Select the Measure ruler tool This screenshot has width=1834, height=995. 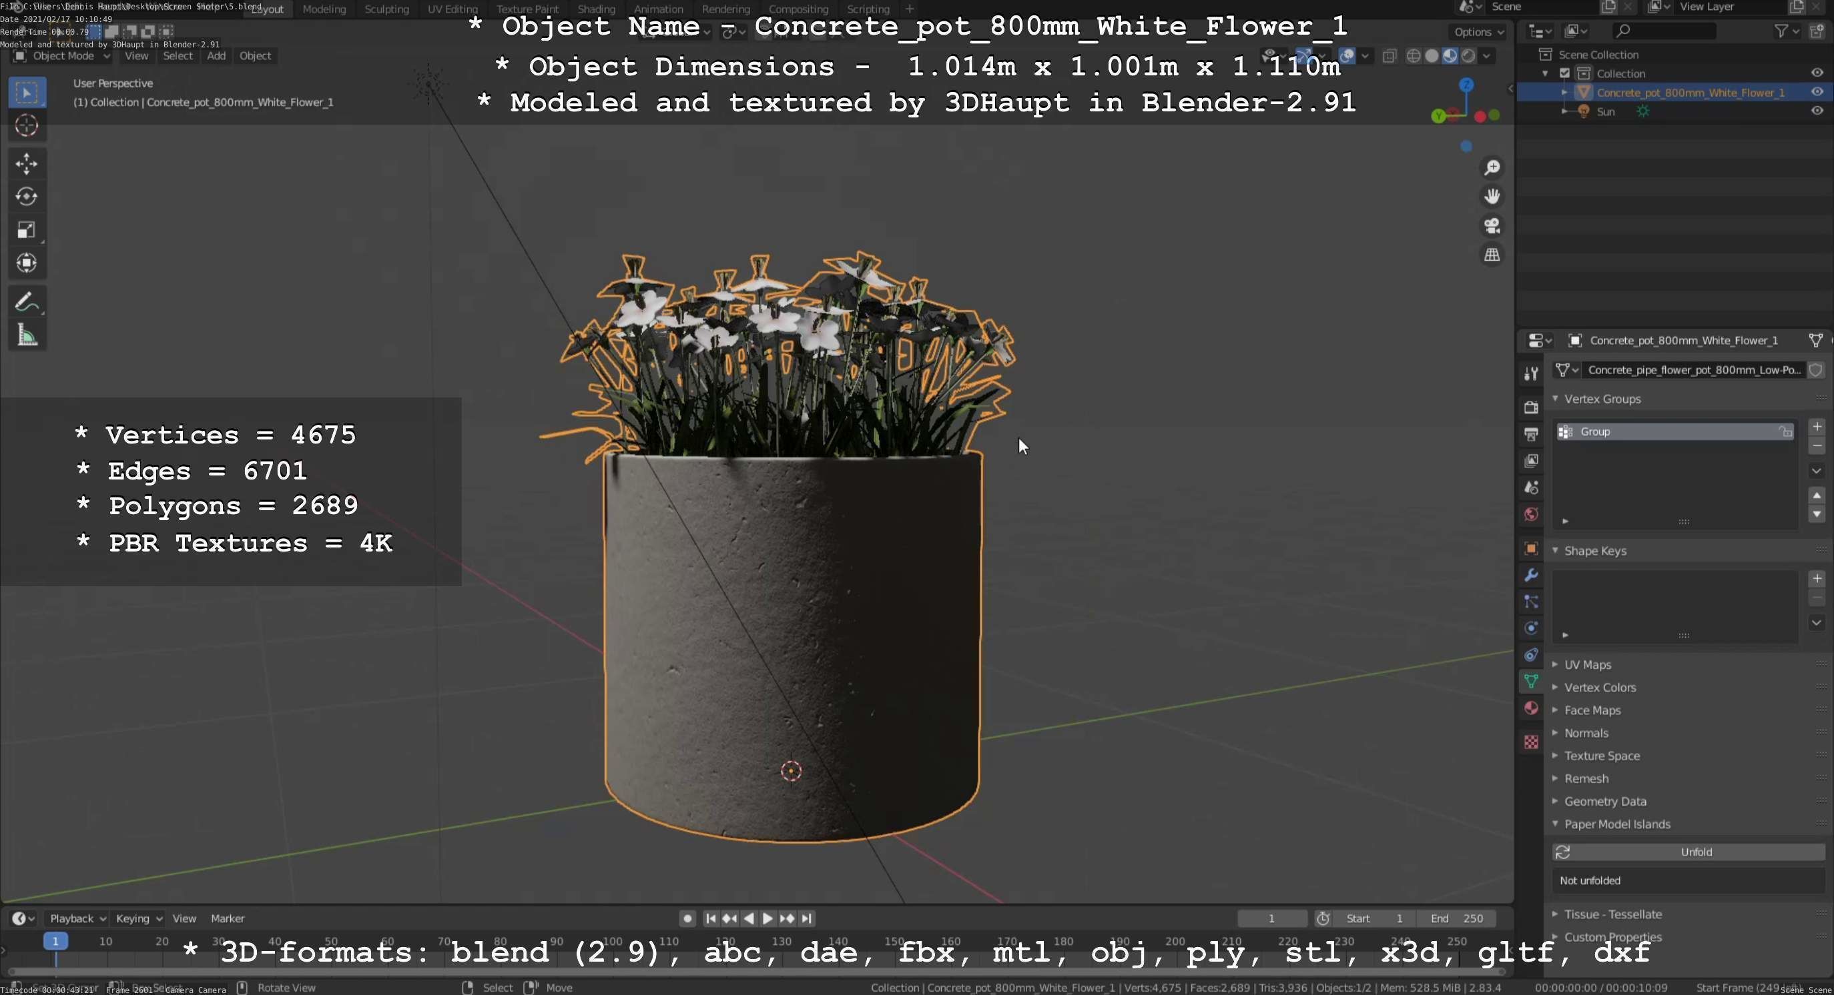(27, 335)
